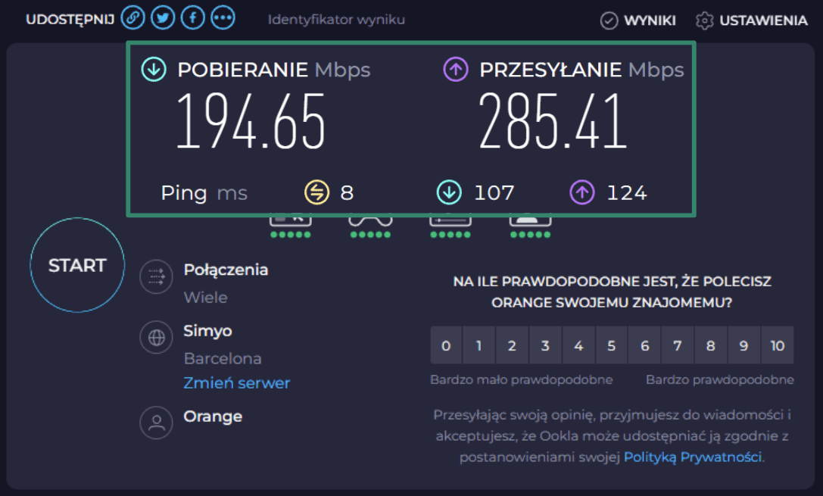Open Zmień serwer to change server
The image size is (823, 496).
click(236, 383)
